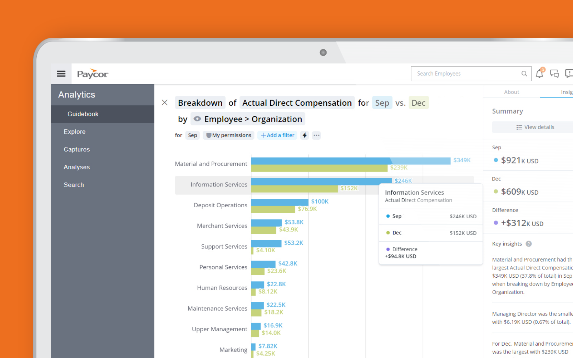The height and width of the screenshot is (358, 573).
Task: Click the $609K USD Dec summary value
Action: 519,192
